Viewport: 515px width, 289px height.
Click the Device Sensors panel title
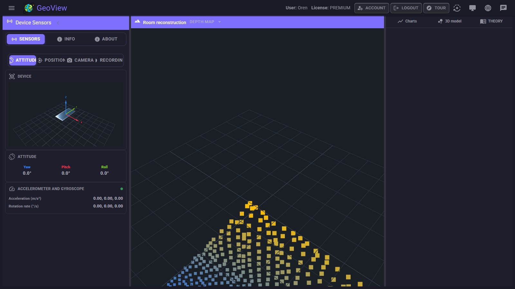pos(33,23)
